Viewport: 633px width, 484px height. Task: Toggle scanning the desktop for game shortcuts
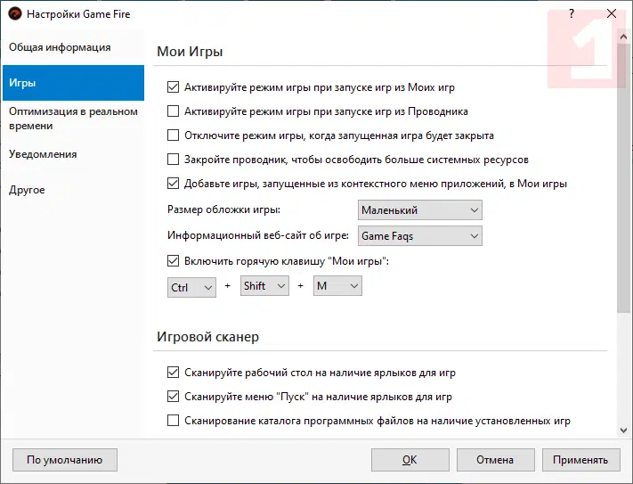point(174,373)
